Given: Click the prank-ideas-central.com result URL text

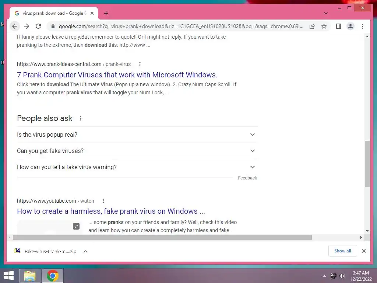Looking at the screenshot, I should click(x=74, y=64).
